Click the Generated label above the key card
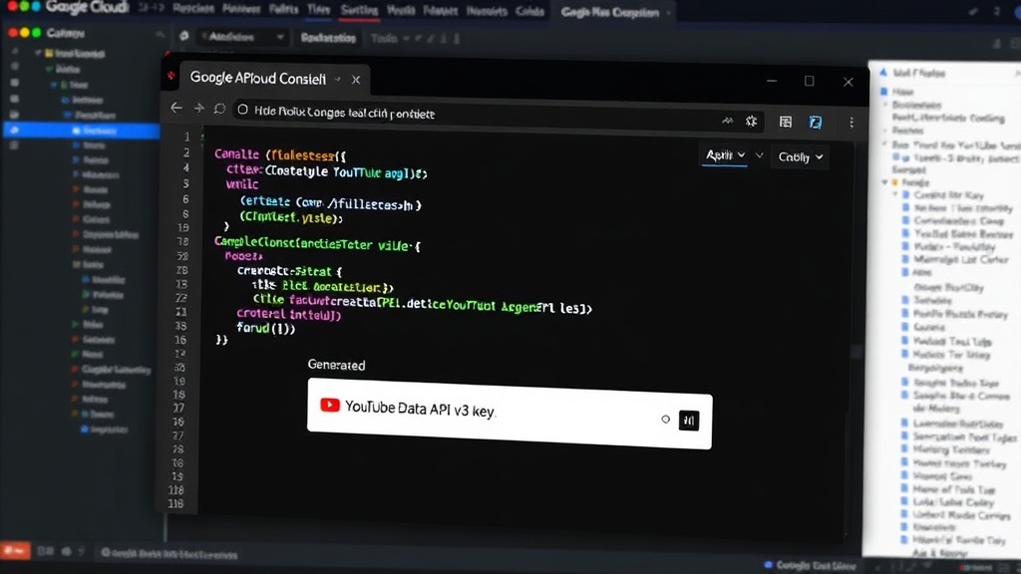Image resolution: width=1021 pixels, height=574 pixels. coord(336,365)
